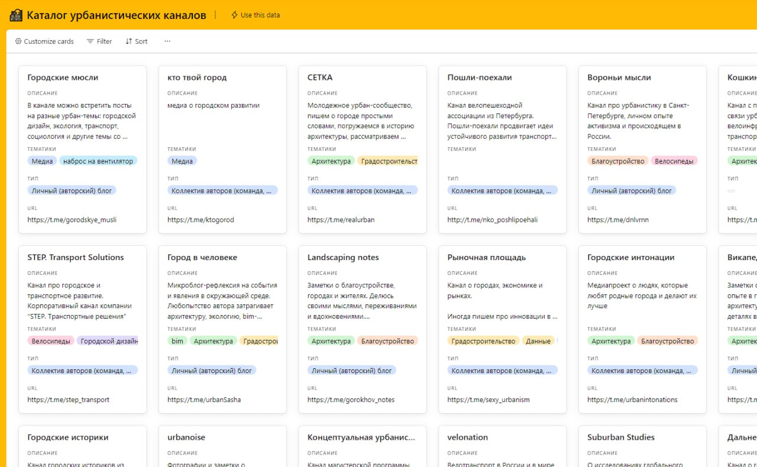This screenshot has width=757, height=467.
Task: Click Благоустройство tag in Городские интонации card
Action: coord(668,341)
